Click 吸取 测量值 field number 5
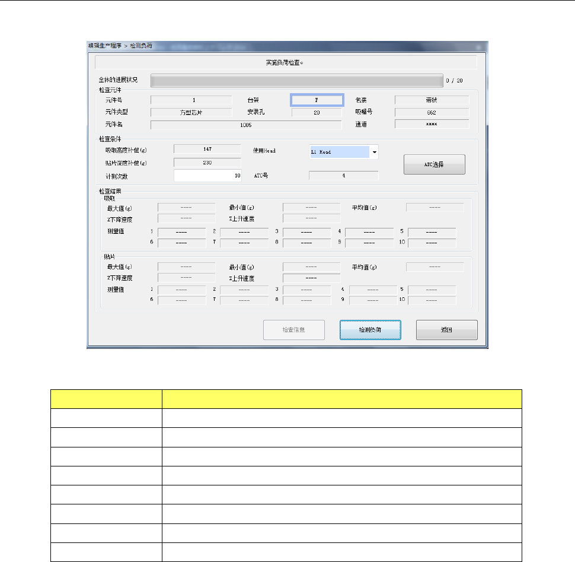This screenshot has width=575, height=562. click(432, 233)
